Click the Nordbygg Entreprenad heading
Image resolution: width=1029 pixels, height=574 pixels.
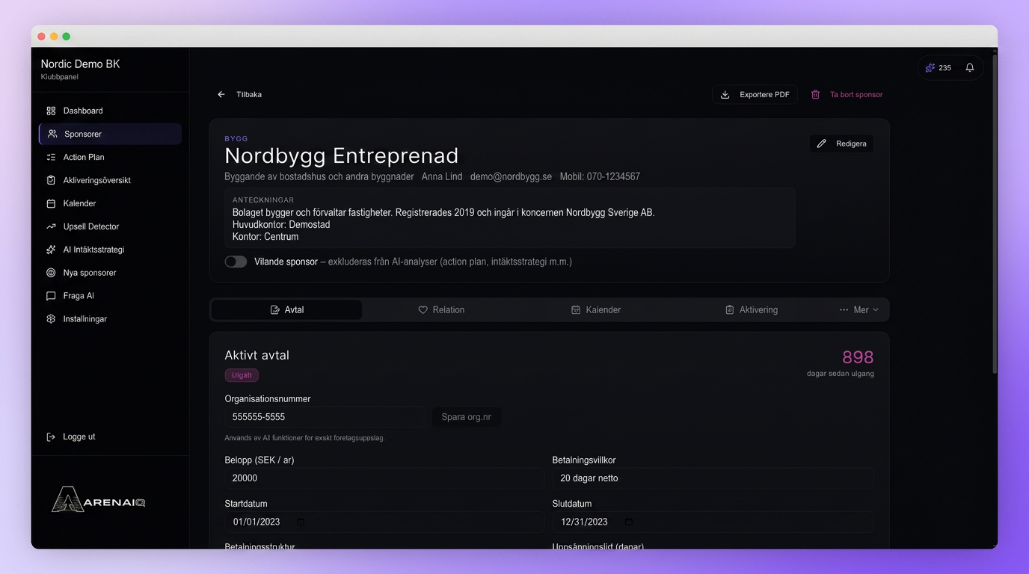342,155
